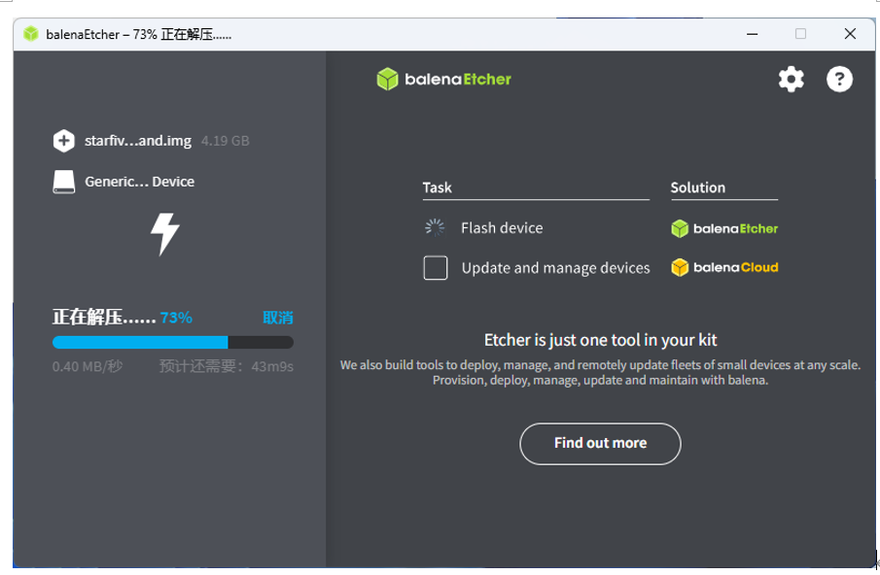
Task: Click the Find out more button
Action: (x=600, y=443)
